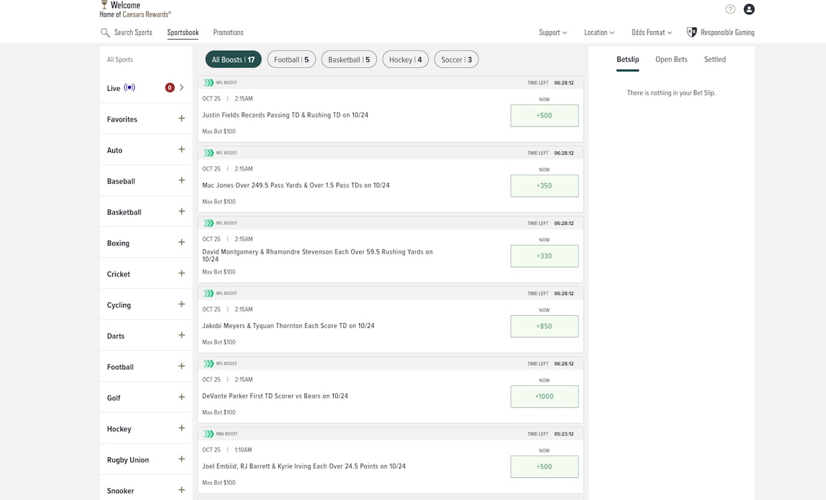Viewport: 826px width, 500px height.
Task: Open the user account profile icon
Action: coord(749,9)
